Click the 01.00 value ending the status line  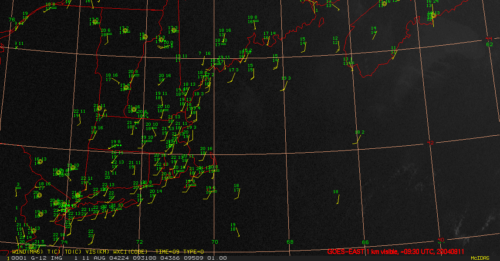pyautogui.click(x=217, y=258)
